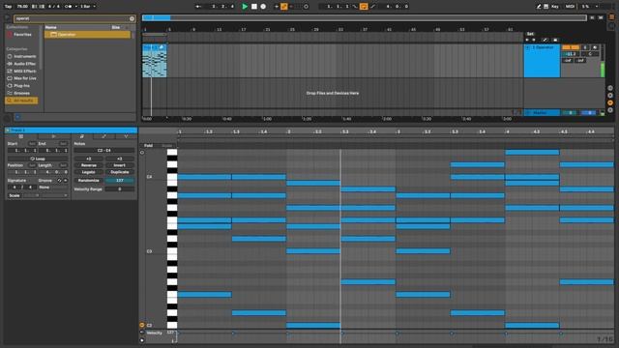Solo the Operator track
This screenshot has width=619, height=348.
click(x=585, y=47)
